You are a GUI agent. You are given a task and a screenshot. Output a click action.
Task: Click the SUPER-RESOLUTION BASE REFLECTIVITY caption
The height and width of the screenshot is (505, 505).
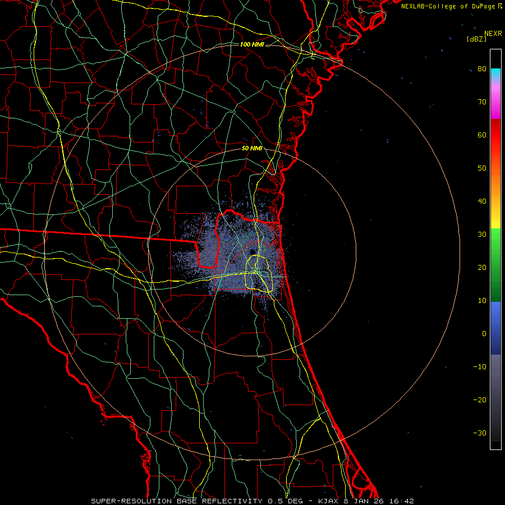[x=177, y=501]
